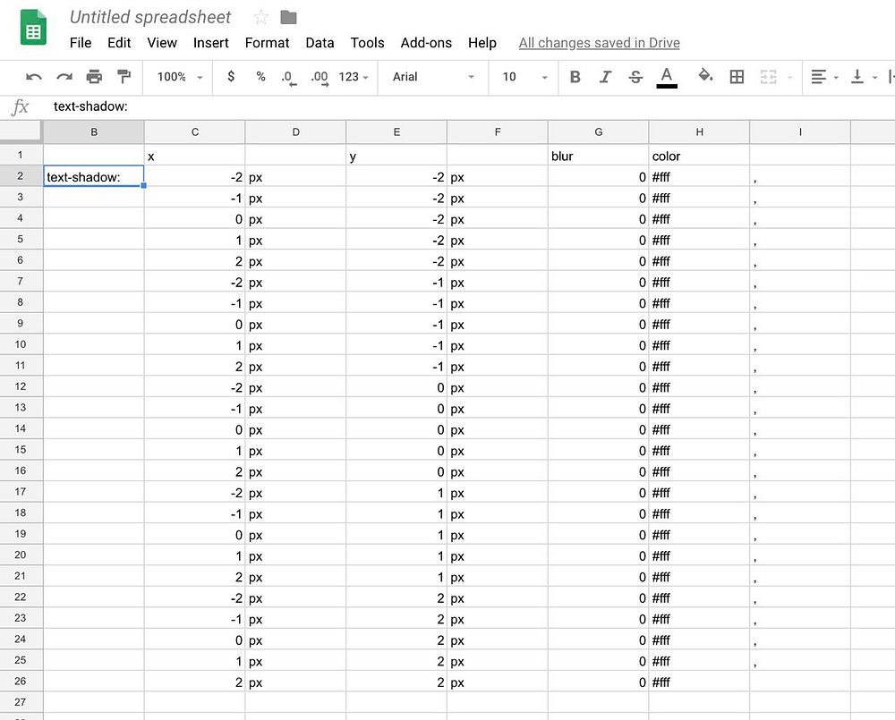Toggle Italic formatting
The image size is (895, 720).
click(x=606, y=76)
